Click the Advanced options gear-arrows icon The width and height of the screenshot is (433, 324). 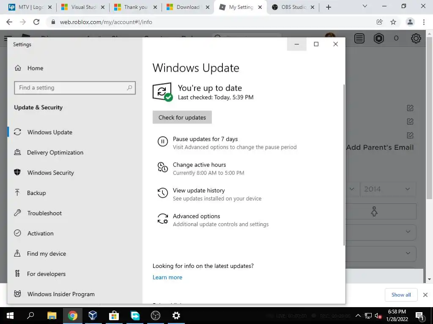163,219
